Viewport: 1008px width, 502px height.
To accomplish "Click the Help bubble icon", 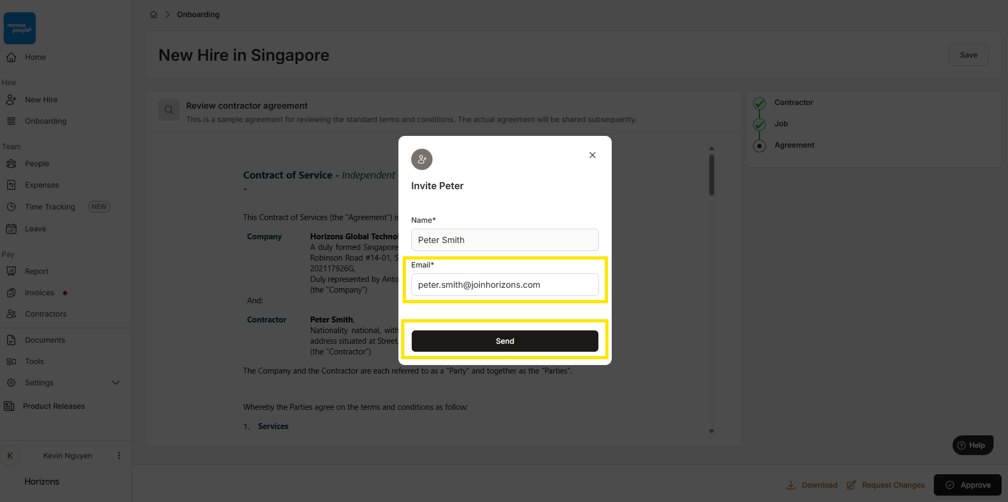I will 962,446.
